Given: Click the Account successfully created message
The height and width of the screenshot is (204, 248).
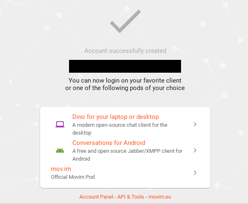Looking at the screenshot, I should (x=125, y=51).
